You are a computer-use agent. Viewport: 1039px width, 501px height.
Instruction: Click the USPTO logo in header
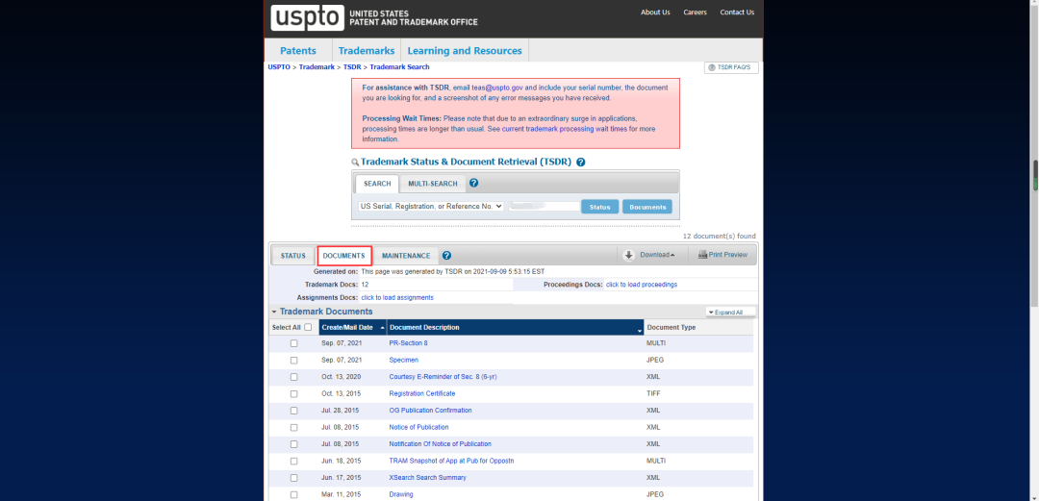point(308,18)
